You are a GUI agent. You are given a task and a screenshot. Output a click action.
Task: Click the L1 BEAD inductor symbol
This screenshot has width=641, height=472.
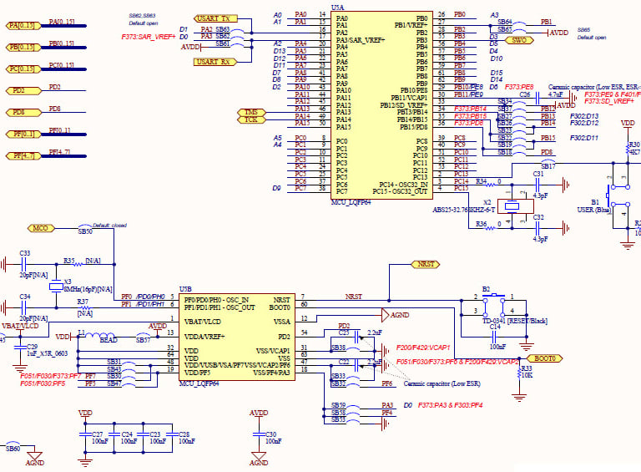pos(101,337)
